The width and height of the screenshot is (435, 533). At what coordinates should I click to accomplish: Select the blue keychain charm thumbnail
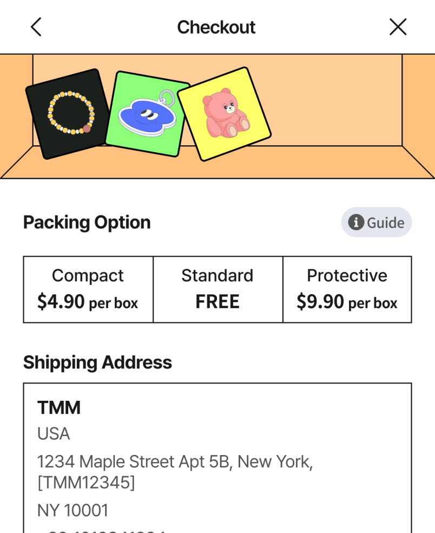(147, 114)
